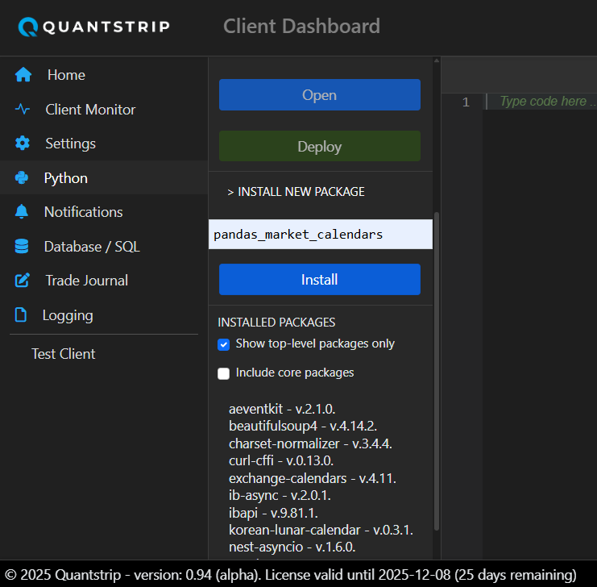Select beautifulsoup4 - v.4.14.2. entry

tap(303, 426)
